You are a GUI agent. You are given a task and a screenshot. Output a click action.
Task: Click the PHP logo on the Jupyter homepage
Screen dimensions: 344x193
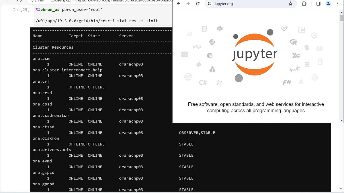click(197, 47)
